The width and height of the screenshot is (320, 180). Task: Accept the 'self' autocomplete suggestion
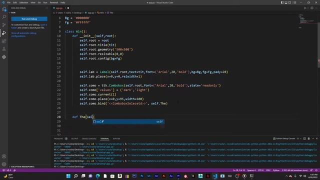coord(128,121)
